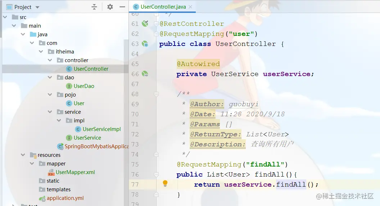Hide the Project panel with minus icon
The image size is (380, 206).
tap(122, 7)
